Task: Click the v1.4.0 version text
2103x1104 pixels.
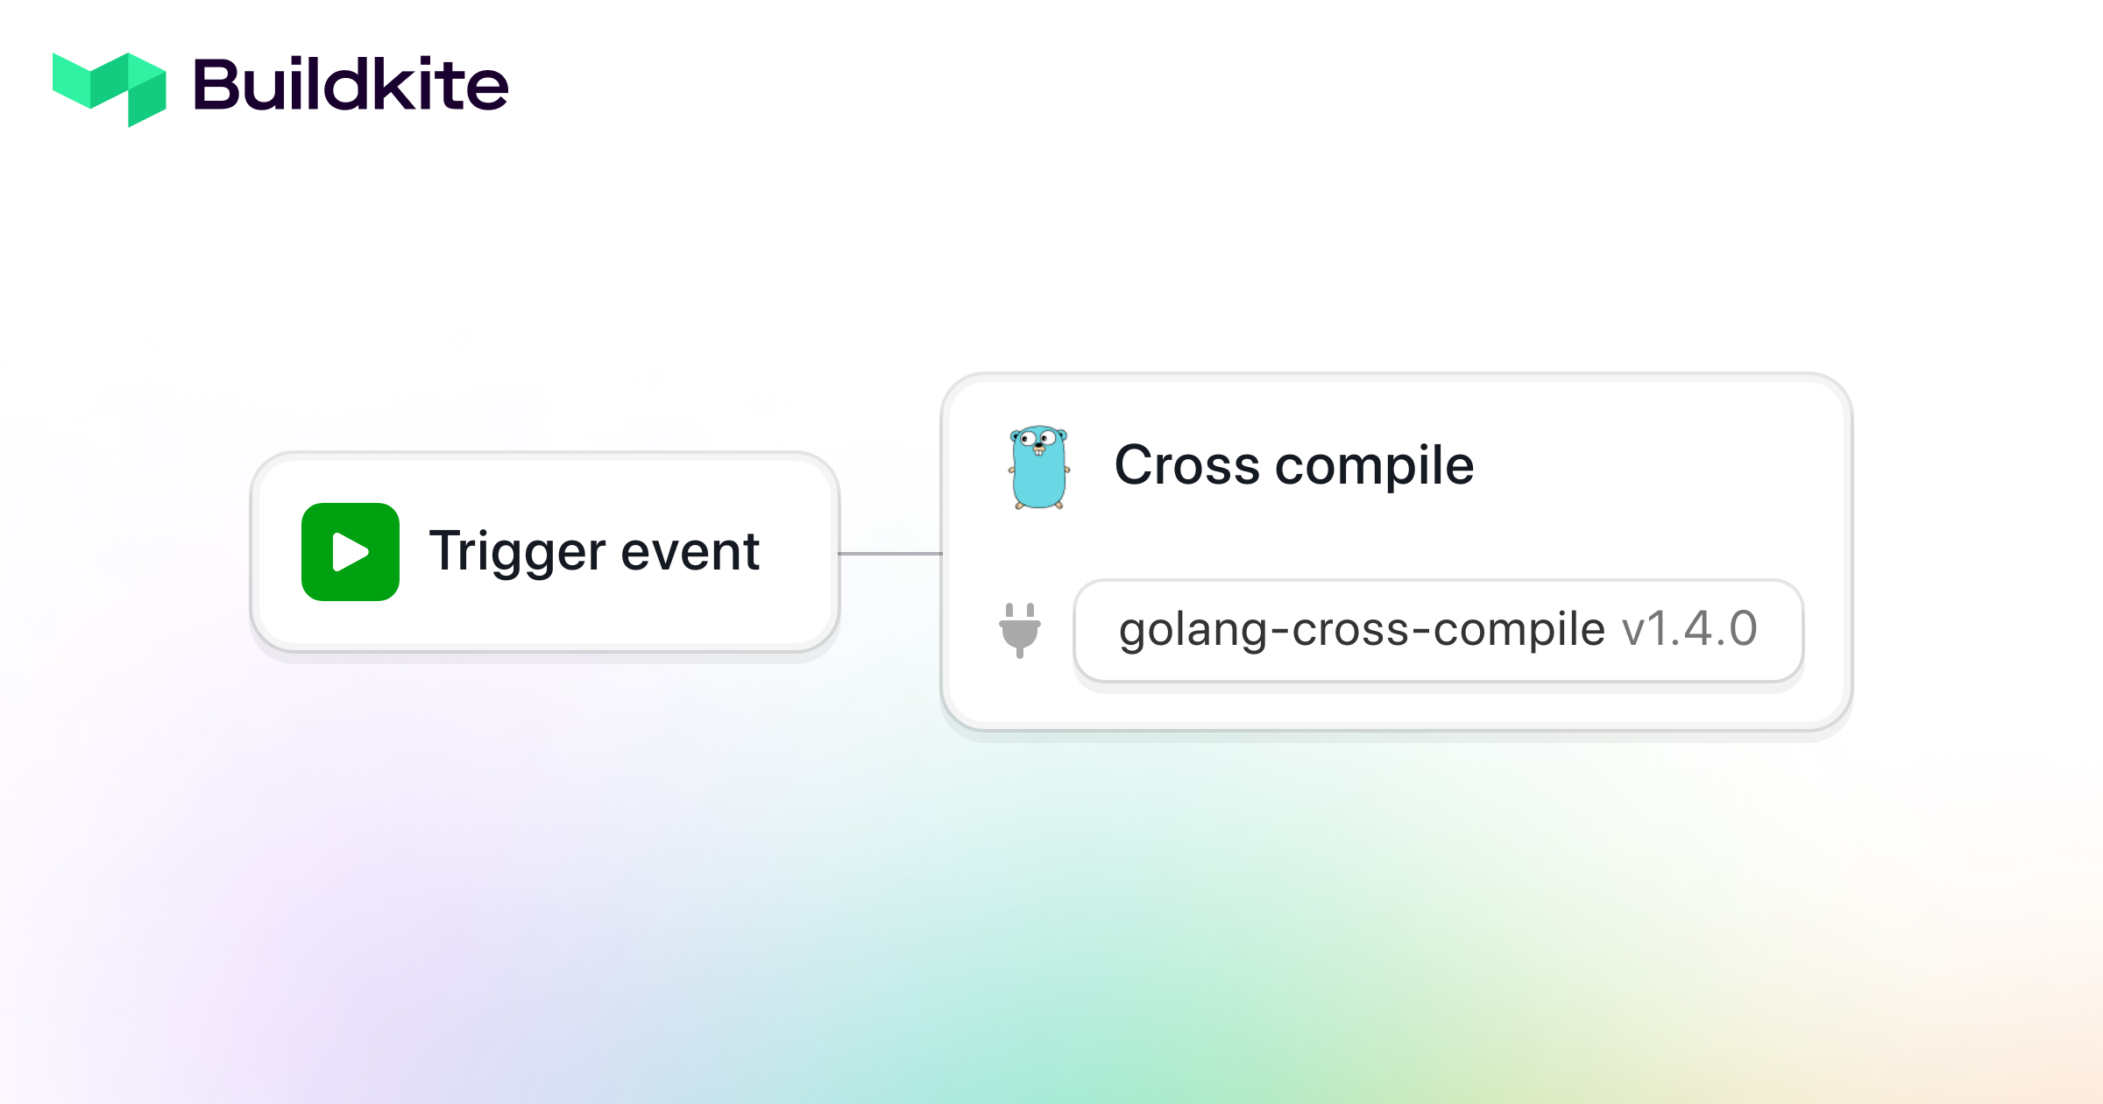Action: pyautogui.click(x=1690, y=629)
